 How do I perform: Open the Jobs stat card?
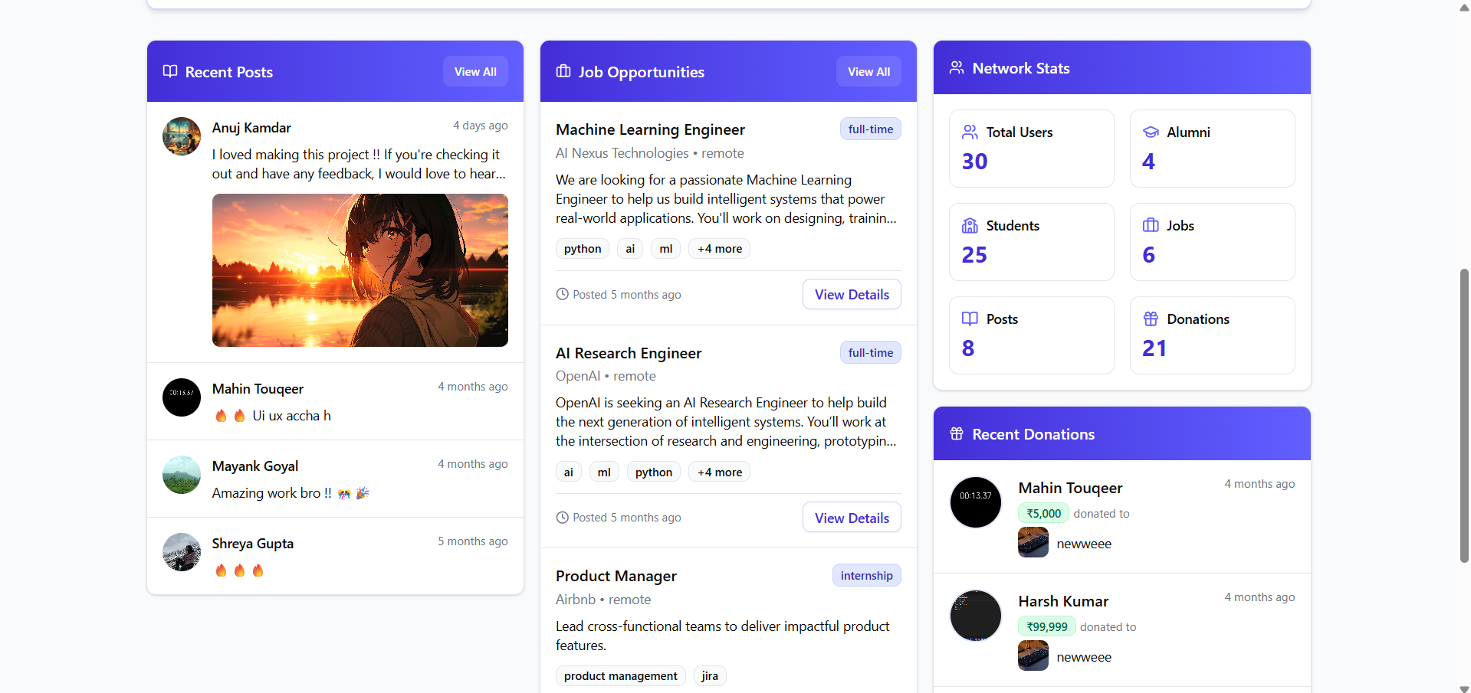click(x=1213, y=242)
